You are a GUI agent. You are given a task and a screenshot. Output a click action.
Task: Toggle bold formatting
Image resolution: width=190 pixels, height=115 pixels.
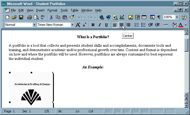coord(93,25)
